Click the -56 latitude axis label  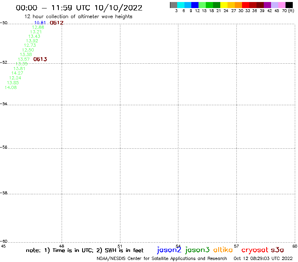click(x=4, y=147)
